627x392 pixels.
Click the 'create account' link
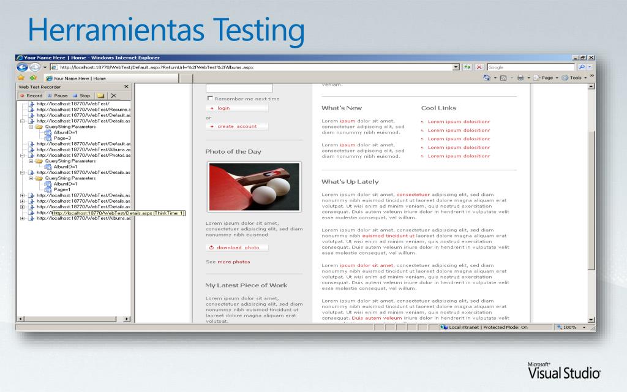237,126
